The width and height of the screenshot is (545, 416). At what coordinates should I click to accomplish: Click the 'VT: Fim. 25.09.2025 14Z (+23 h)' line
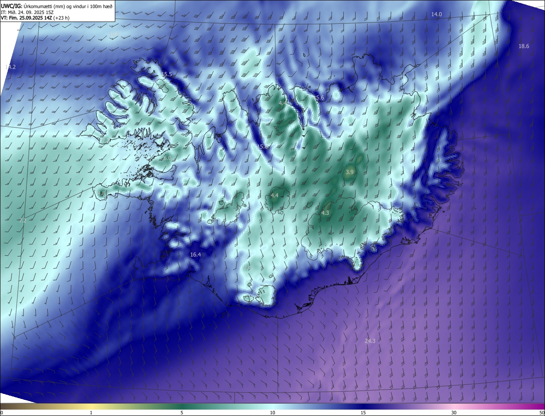click(x=35, y=18)
